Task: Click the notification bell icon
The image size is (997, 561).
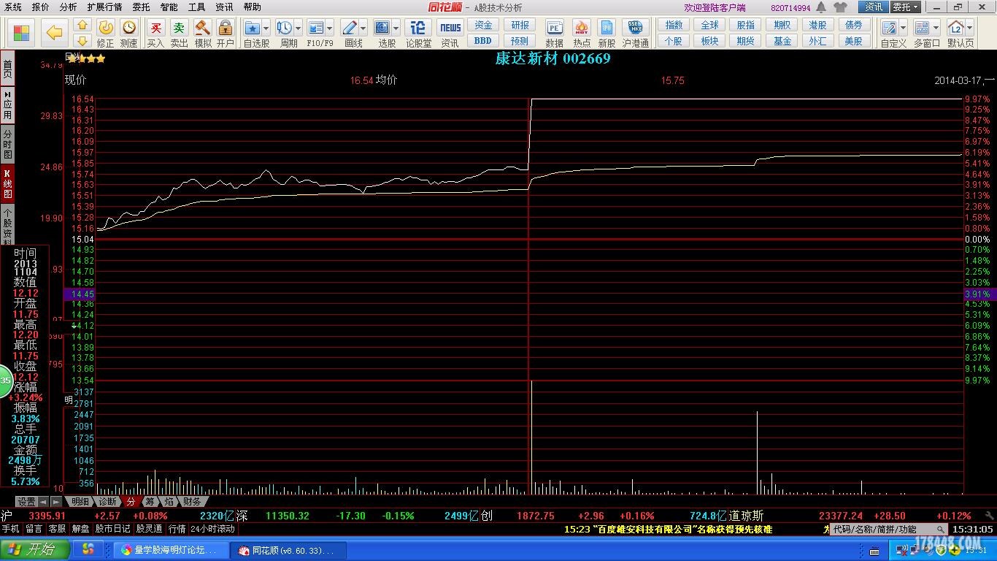Action: tap(821, 7)
